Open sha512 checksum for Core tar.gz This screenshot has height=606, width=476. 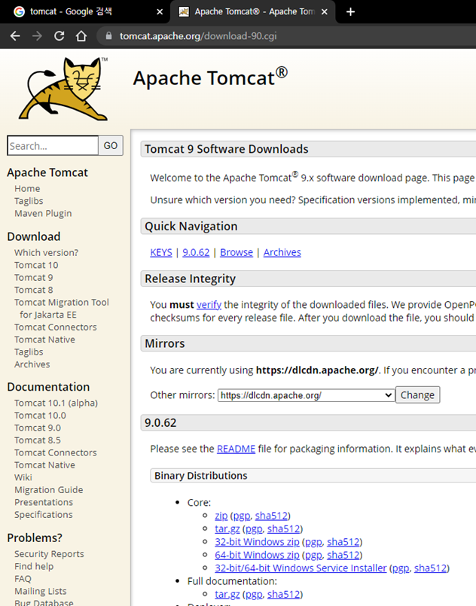point(283,529)
